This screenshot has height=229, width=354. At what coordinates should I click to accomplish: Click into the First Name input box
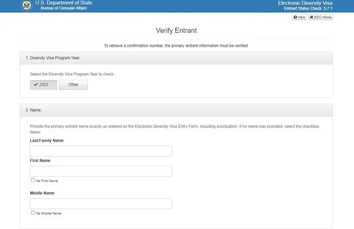101,171
